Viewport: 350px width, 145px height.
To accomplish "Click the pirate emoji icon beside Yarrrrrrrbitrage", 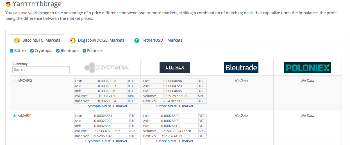I will (8, 4).
